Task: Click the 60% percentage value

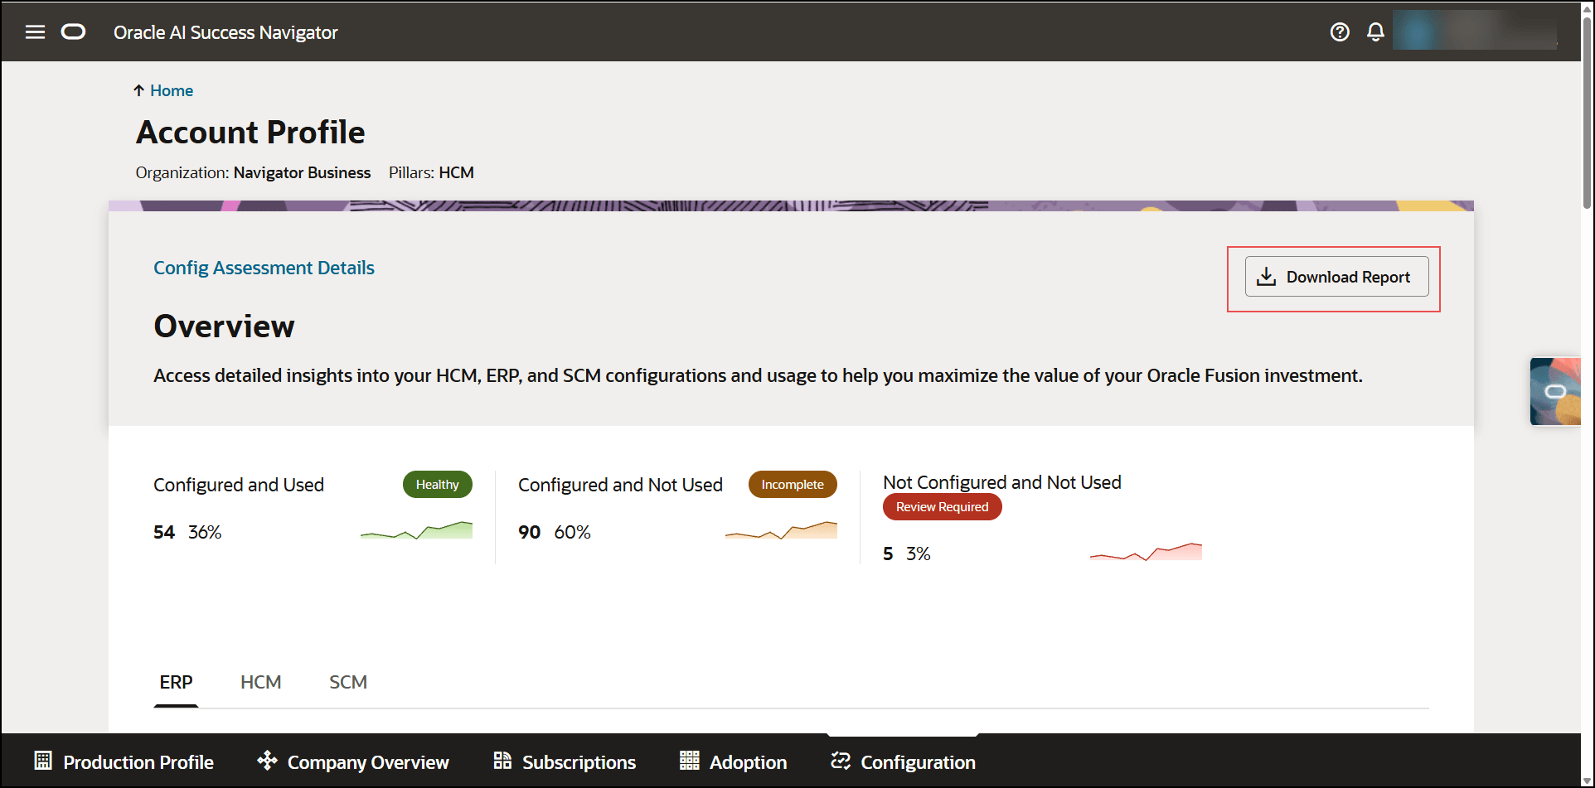Action: (572, 532)
